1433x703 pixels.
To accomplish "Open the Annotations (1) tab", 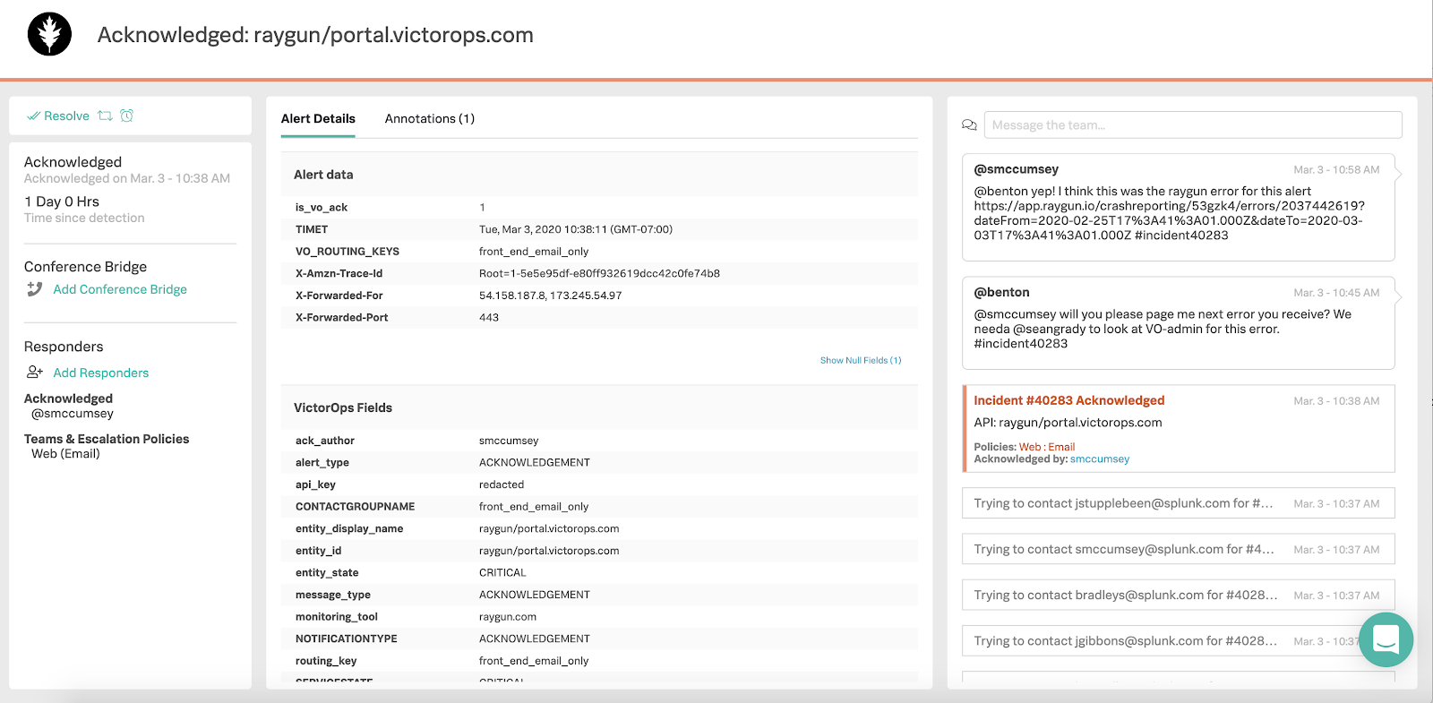I will tap(430, 118).
